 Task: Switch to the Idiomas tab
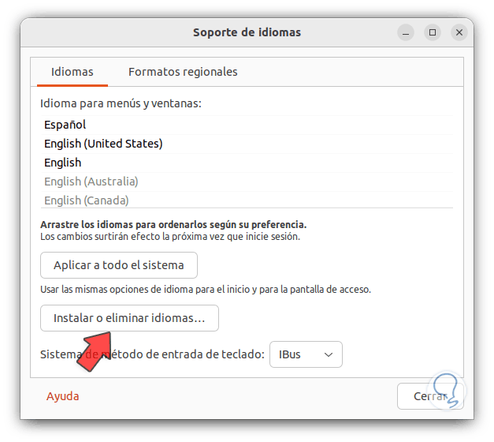pyautogui.click(x=72, y=72)
